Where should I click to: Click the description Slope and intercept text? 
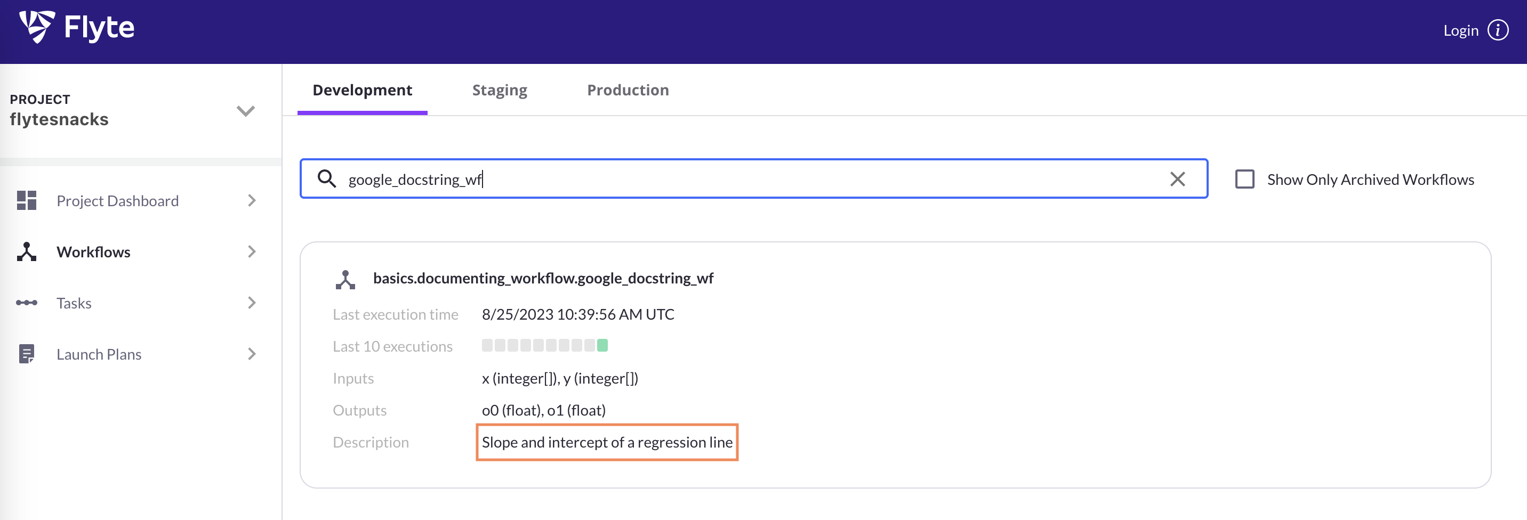click(x=607, y=442)
